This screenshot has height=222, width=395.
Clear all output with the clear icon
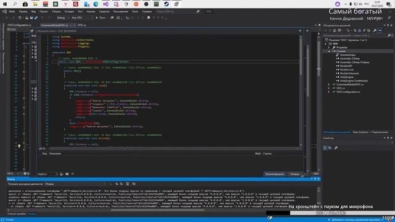[128, 184]
